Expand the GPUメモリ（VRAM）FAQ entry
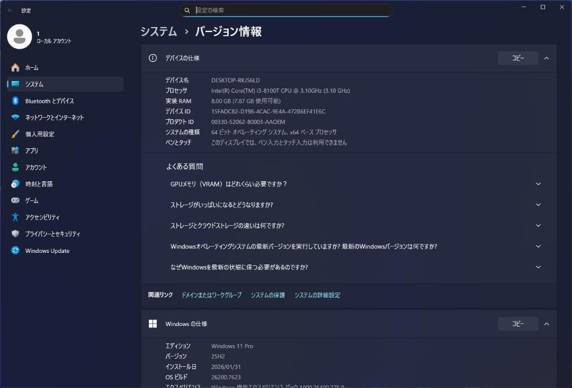This screenshot has width=572, height=388. point(538,184)
